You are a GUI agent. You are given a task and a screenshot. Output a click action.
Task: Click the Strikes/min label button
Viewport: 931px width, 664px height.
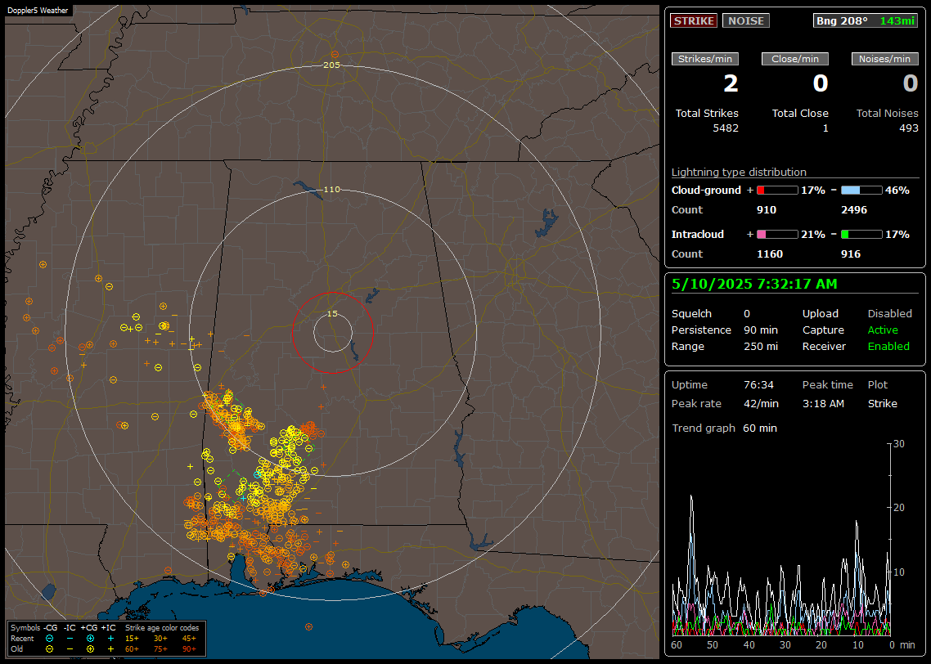704,59
